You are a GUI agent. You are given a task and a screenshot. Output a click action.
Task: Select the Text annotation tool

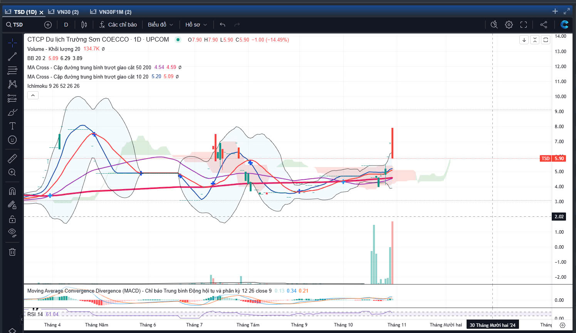click(x=12, y=126)
